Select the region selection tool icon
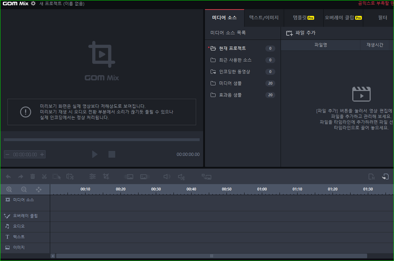 (57, 177)
